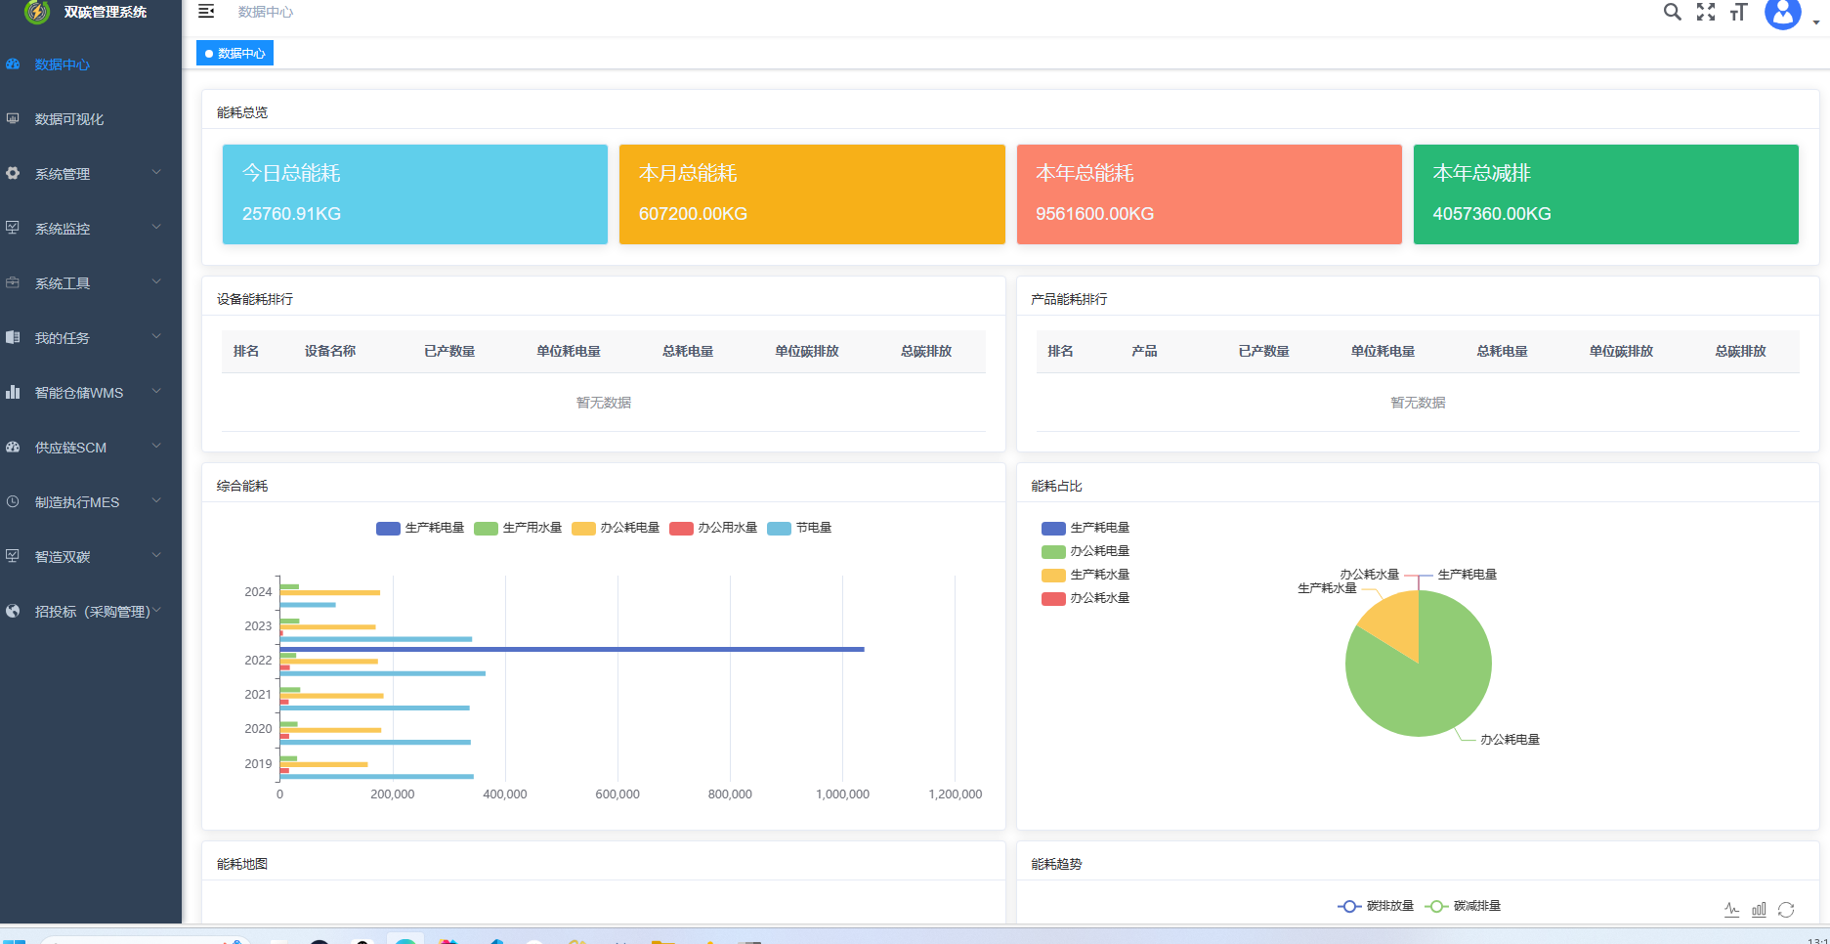Toggle 生产耗水量 slice in 能耗占比 legend
Viewport: 1830px width, 944px height.
(1085, 575)
